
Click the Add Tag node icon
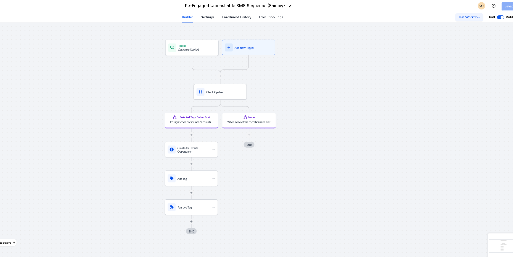point(172,178)
